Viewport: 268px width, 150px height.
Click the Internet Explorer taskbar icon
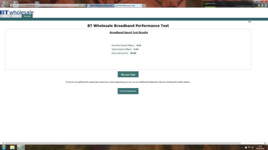[21, 147]
